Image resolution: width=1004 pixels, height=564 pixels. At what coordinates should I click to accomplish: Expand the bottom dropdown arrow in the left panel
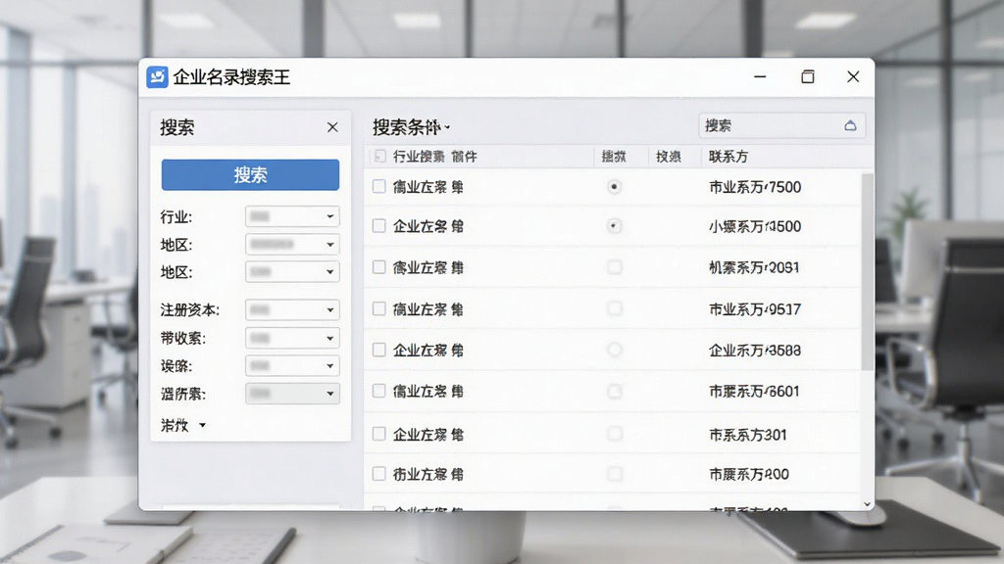click(202, 425)
